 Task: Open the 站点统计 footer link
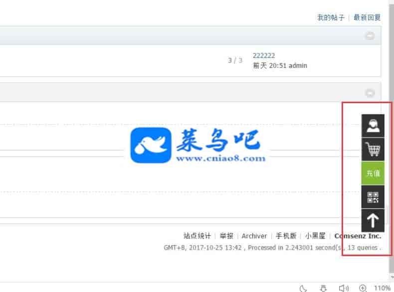197,236
